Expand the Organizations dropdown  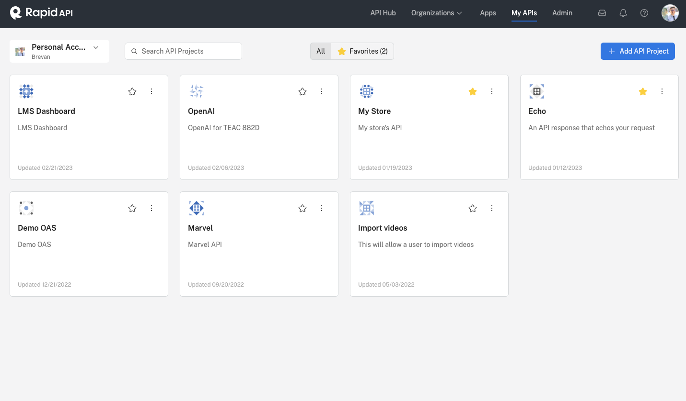[x=436, y=13]
